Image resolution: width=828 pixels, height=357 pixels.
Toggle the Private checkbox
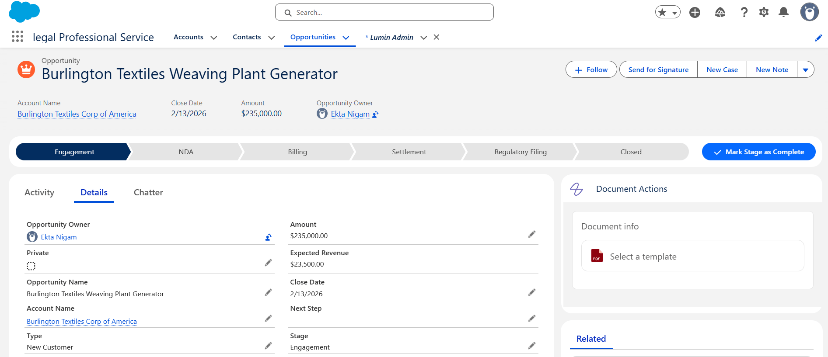point(31,266)
